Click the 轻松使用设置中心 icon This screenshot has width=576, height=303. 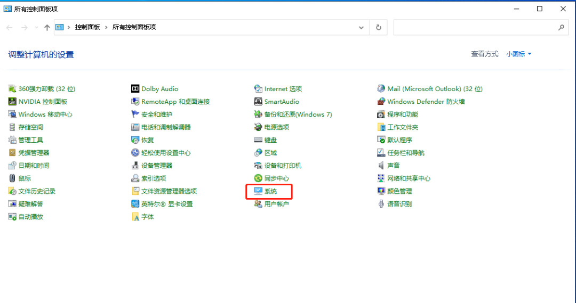[x=135, y=153]
